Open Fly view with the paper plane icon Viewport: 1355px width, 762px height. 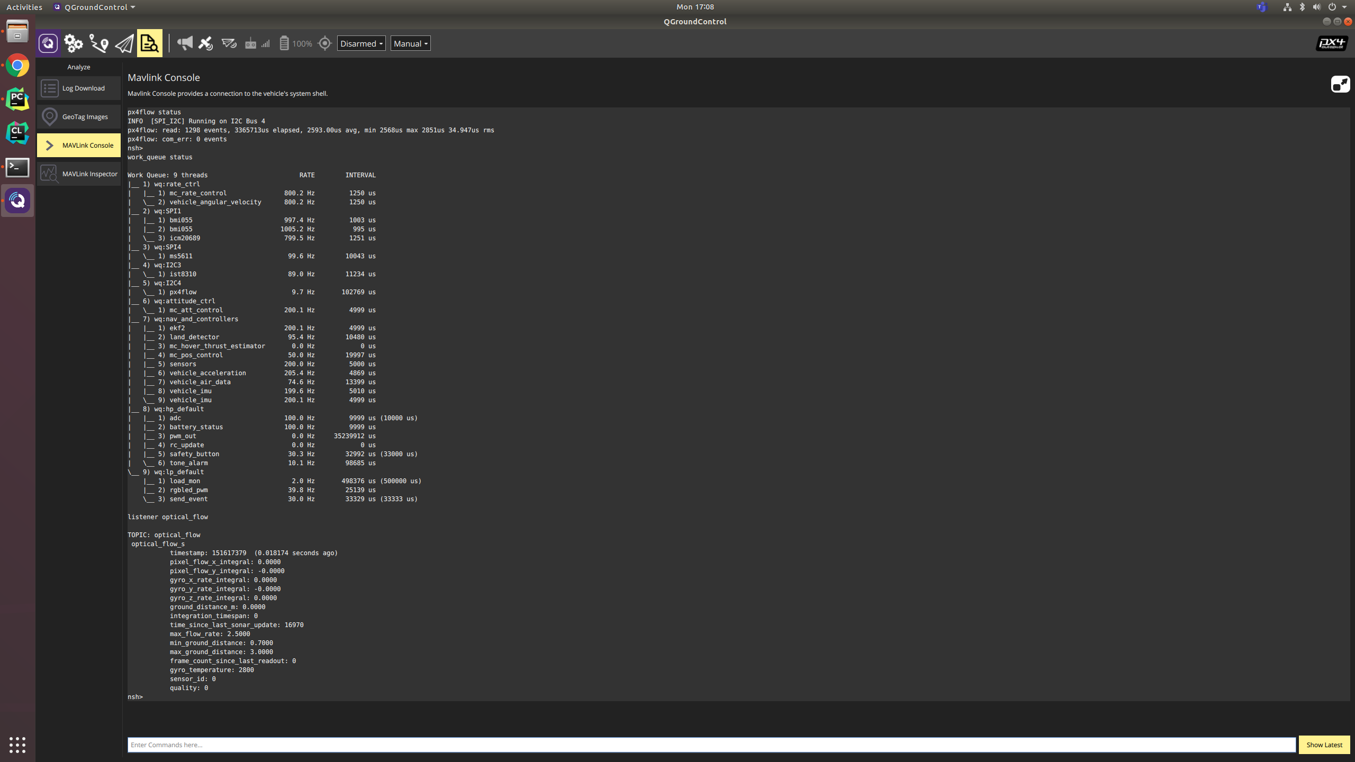coord(124,43)
